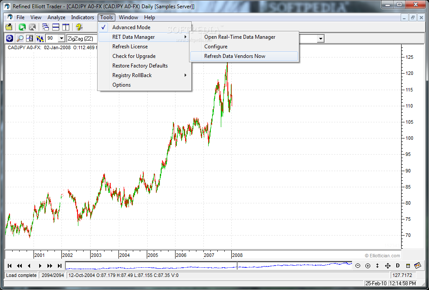Click the 2005 year label on time axis
The width and height of the screenshot is (429, 290).
153,255
